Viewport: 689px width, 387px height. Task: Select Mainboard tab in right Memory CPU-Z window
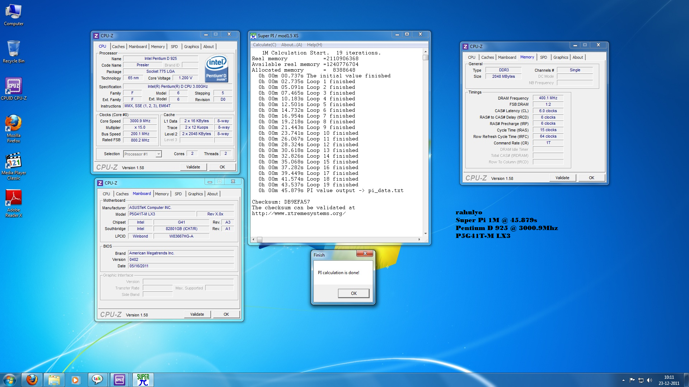507,57
